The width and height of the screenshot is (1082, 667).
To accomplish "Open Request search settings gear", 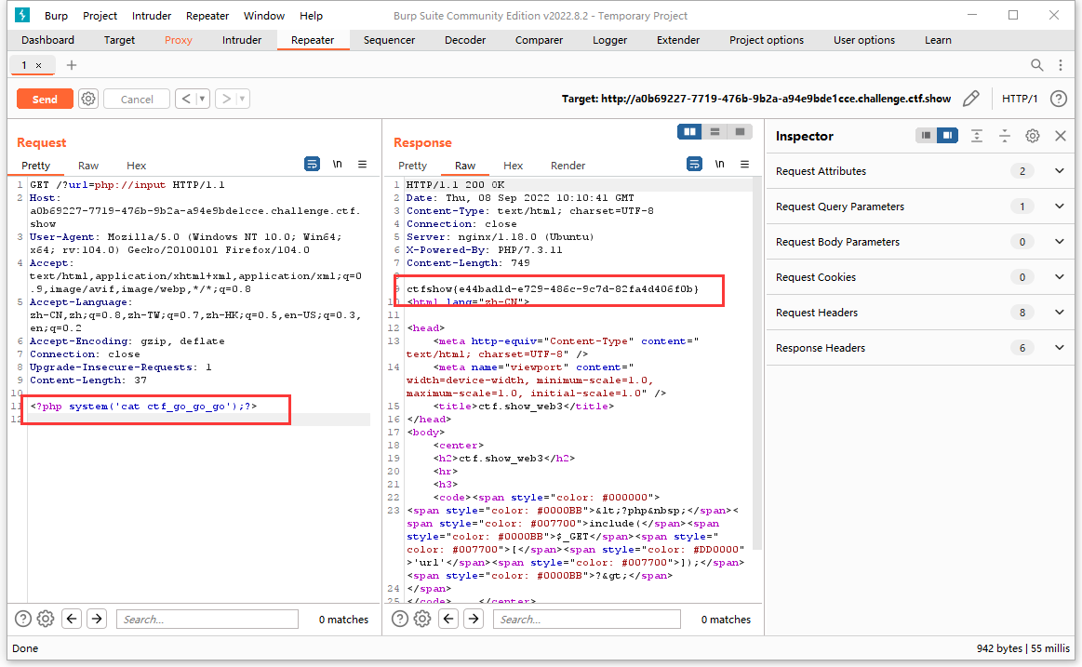I will 46,619.
